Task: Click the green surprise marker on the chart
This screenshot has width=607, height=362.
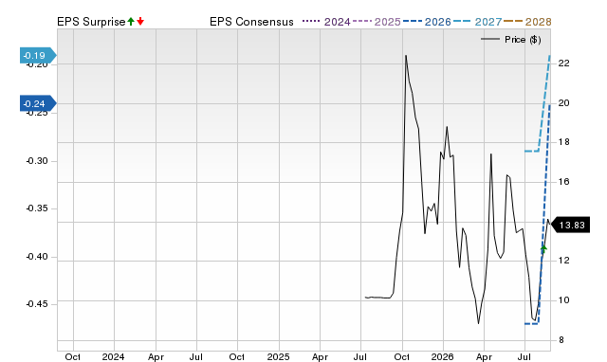Action: tap(543, 248)
